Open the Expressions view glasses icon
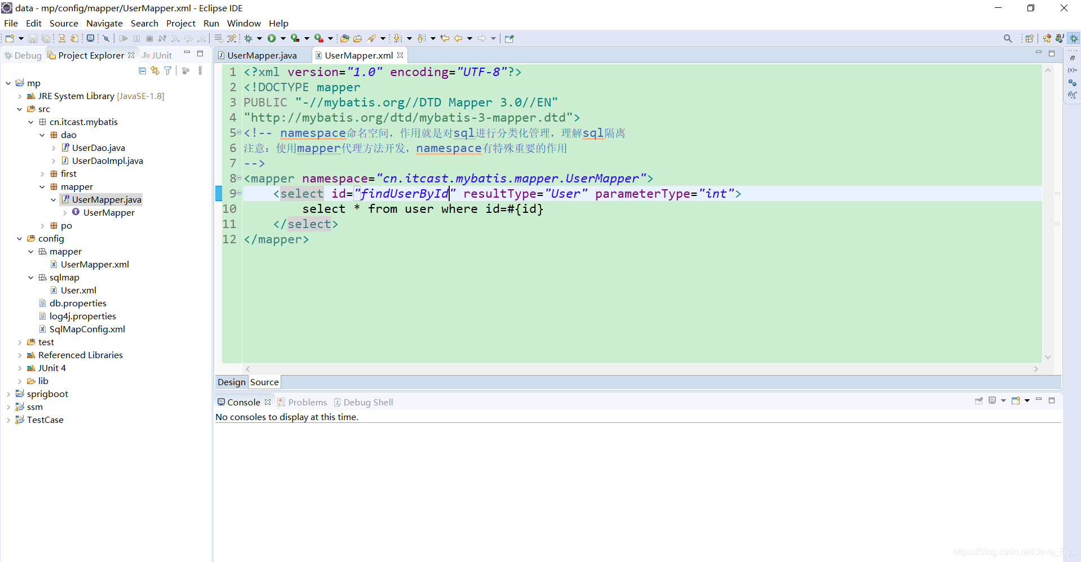The width and height of the screenshot is (1081, 562). pos(1072,95)
